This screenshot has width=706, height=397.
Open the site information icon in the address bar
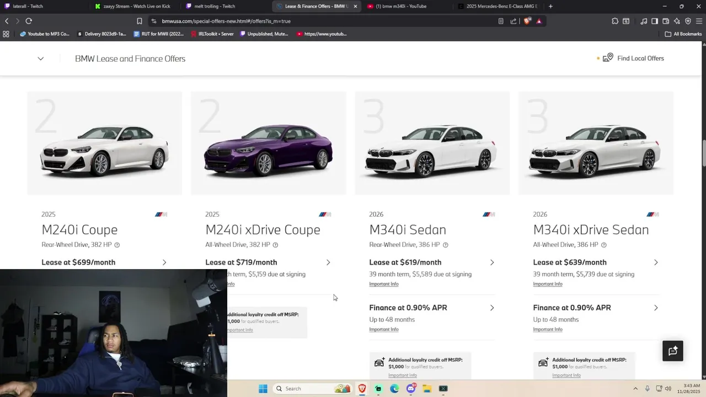(x=153, y=21)
